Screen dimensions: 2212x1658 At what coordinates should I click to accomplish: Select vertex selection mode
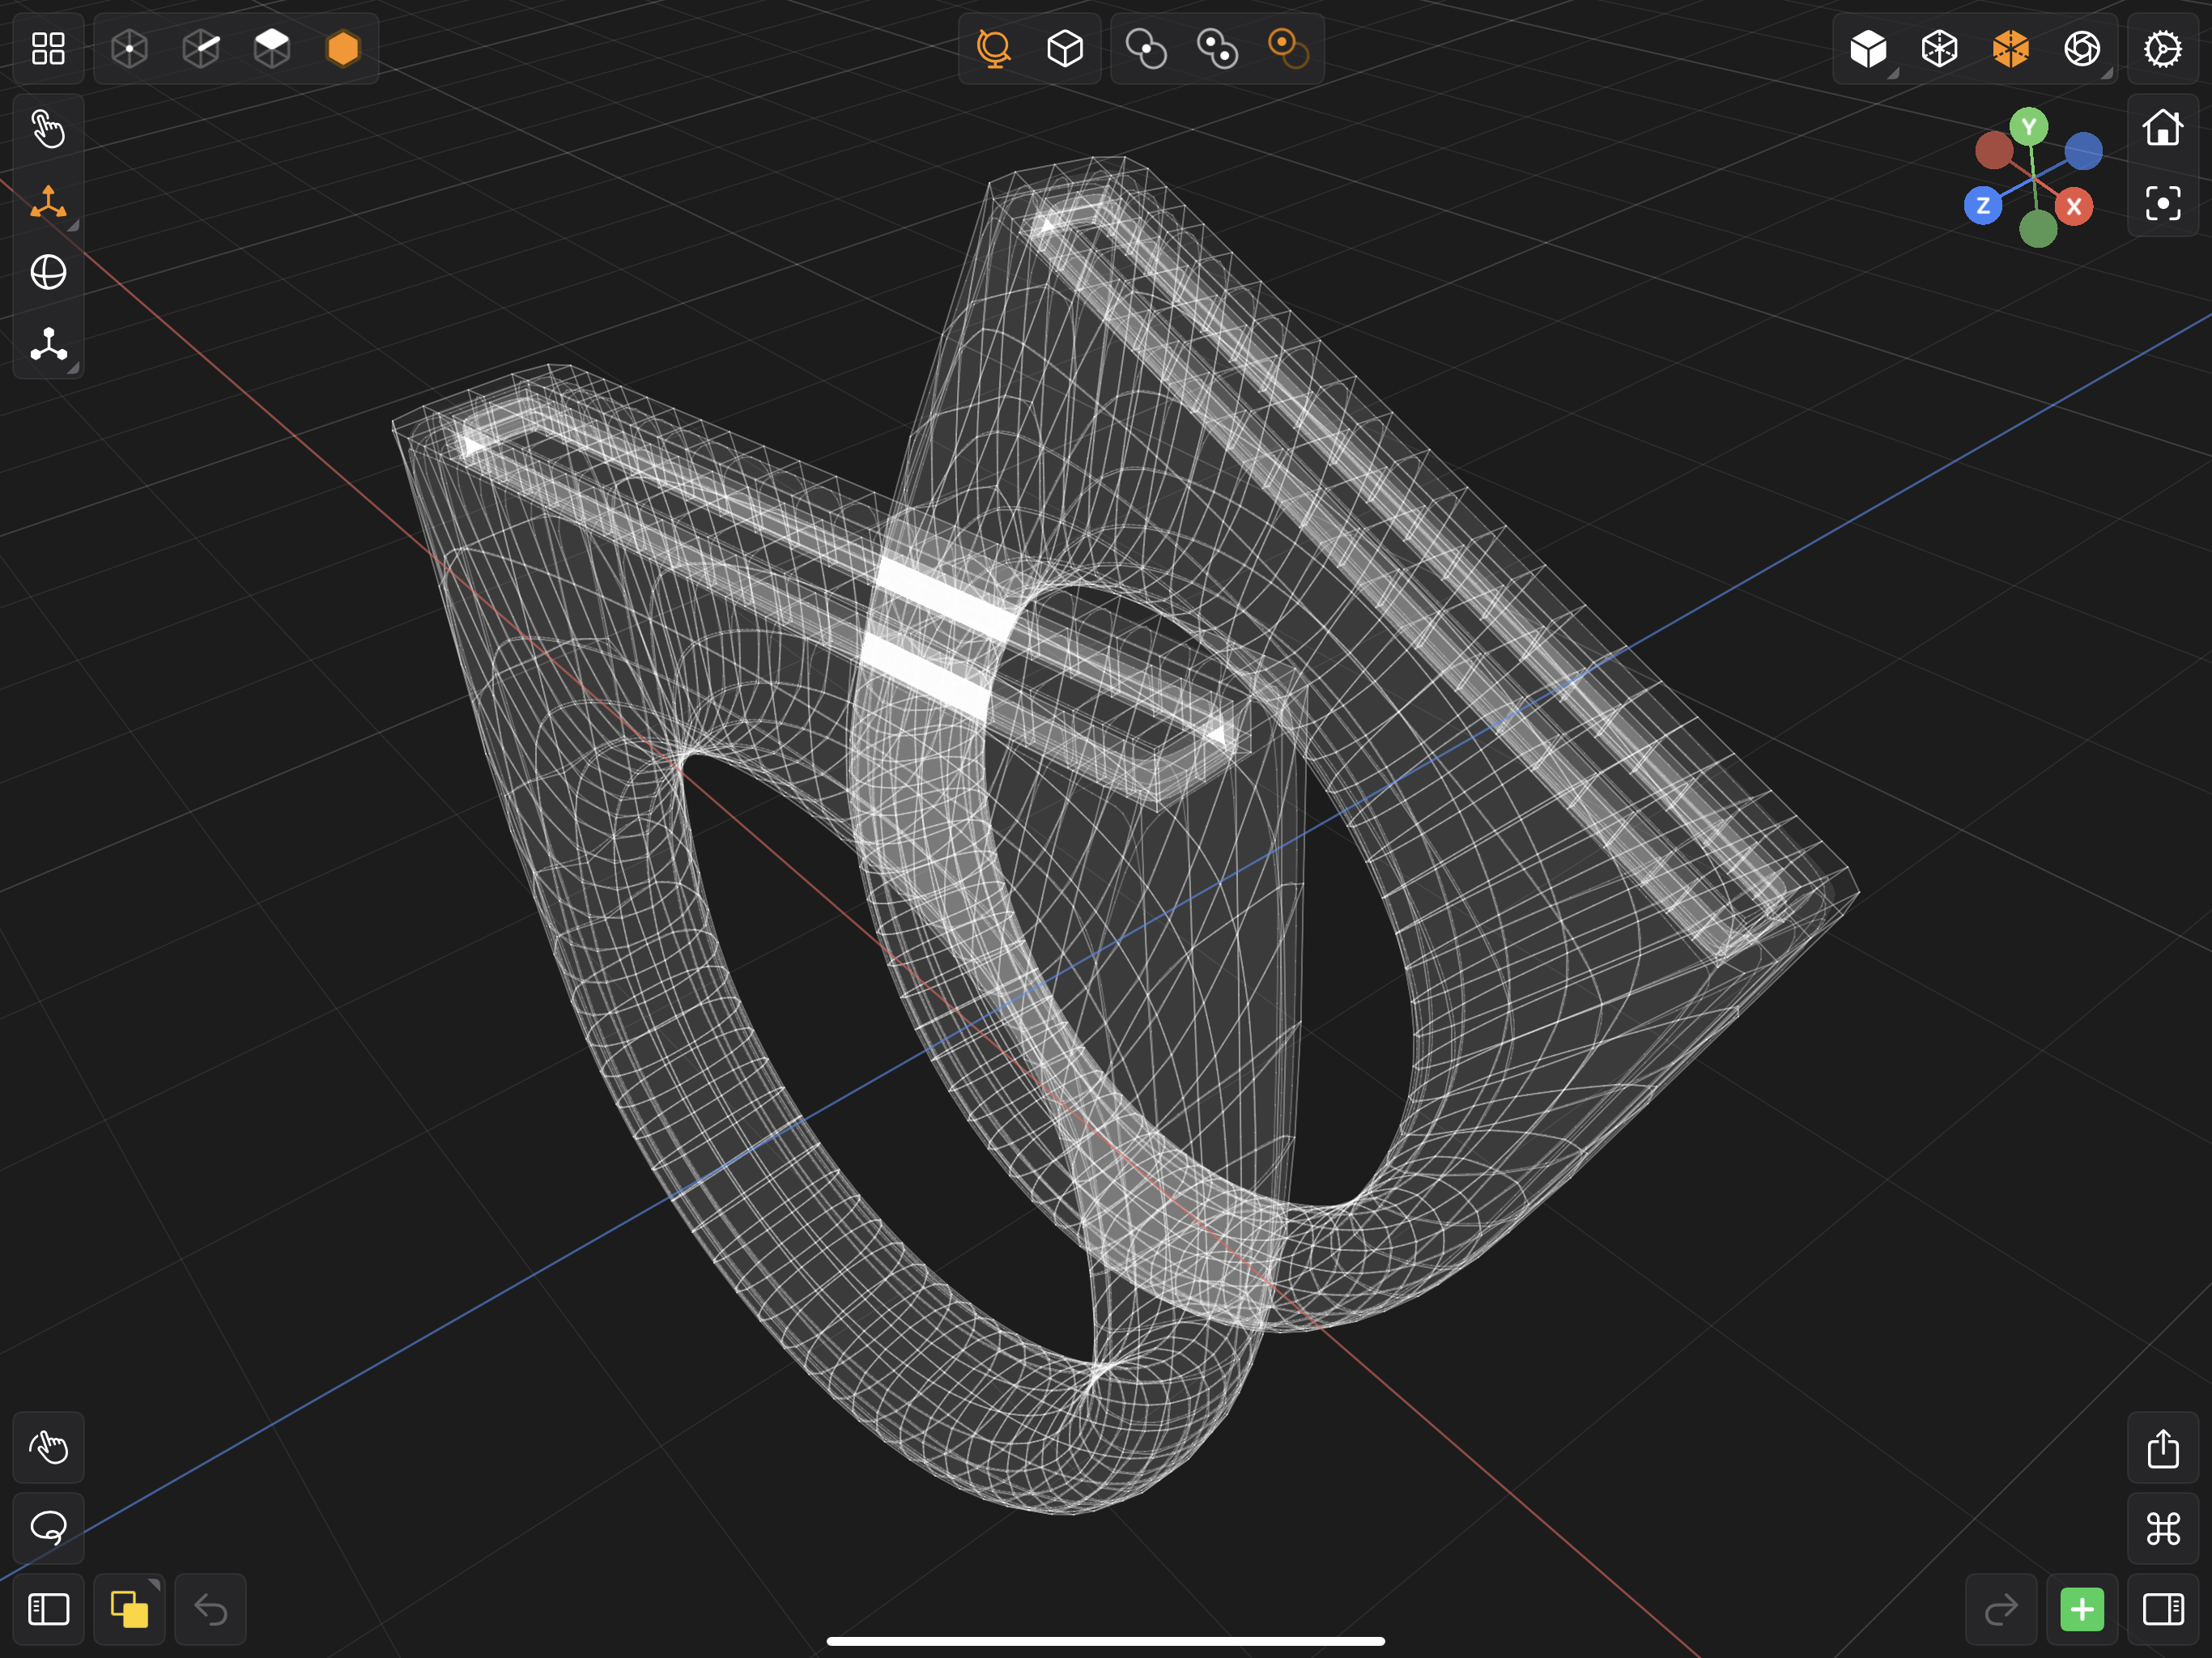pyautogui.click(x=130, y=48)
